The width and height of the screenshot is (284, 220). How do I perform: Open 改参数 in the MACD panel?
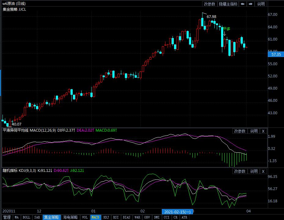pos(240,131)
